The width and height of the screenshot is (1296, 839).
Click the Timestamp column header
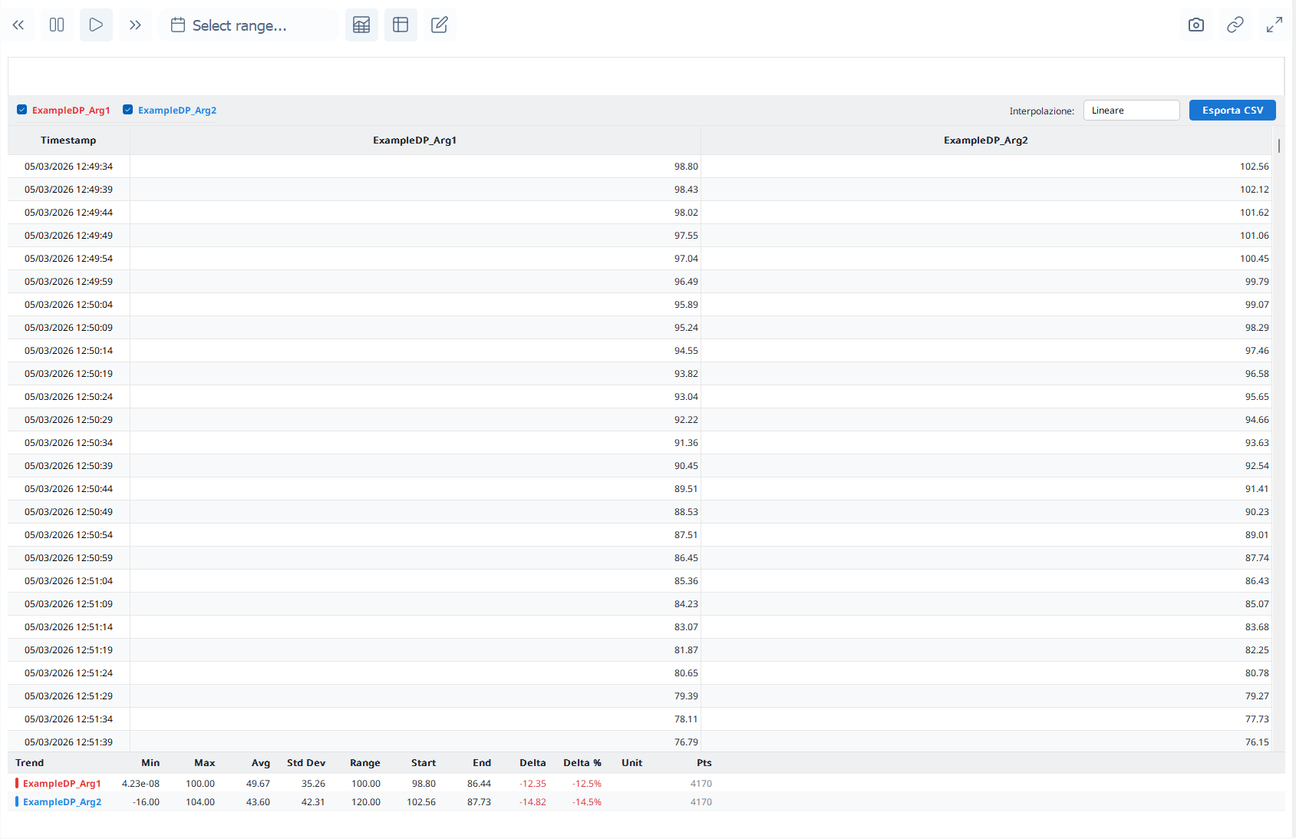pyautogui.click(x=68, y=140)
